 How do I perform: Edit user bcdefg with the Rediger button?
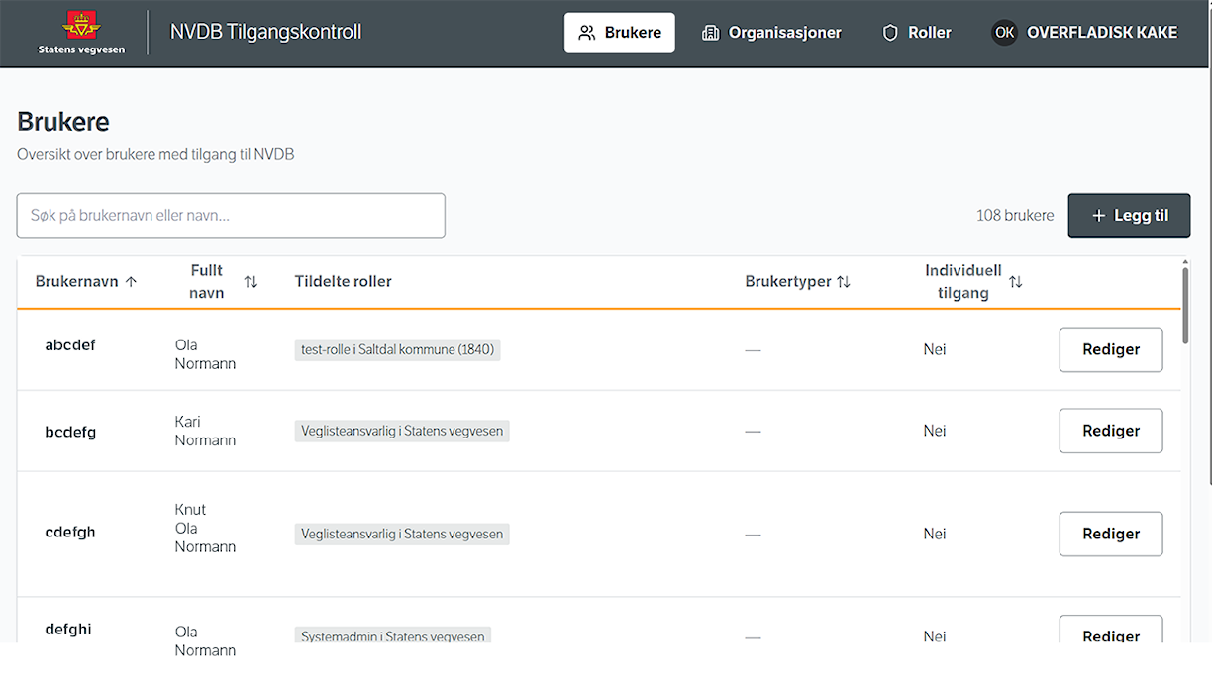point(1111,431)
